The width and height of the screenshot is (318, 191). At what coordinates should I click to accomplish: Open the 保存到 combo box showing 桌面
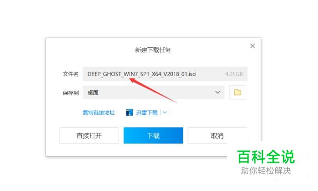(x=153, y=93)
